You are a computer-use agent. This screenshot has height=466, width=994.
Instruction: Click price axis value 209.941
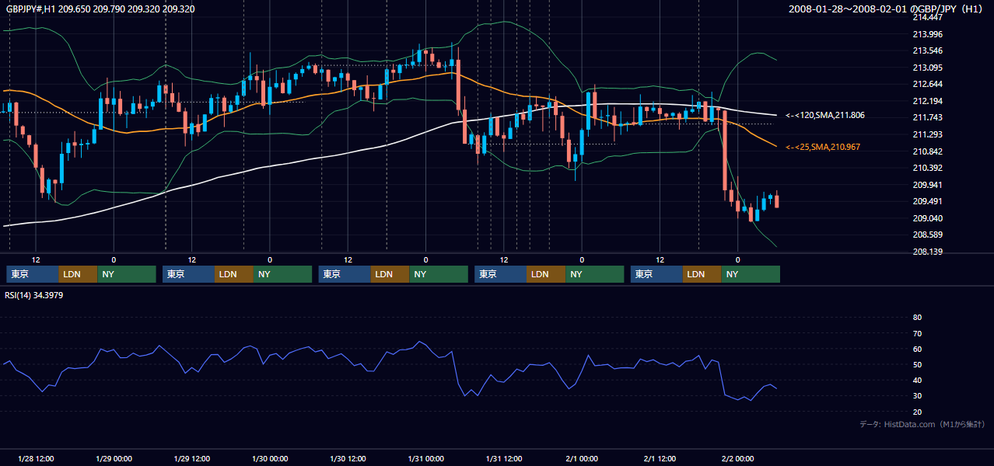927,185
